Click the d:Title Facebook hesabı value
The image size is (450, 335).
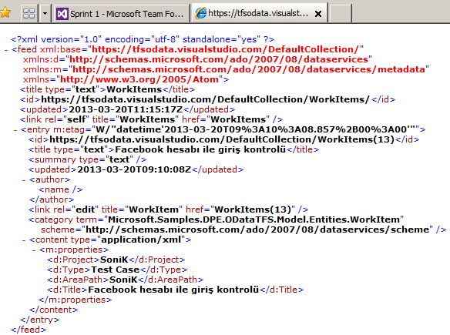[173, 290]
